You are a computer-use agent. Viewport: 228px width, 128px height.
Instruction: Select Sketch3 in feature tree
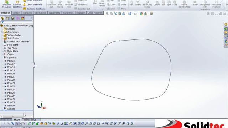coord(11,109)
